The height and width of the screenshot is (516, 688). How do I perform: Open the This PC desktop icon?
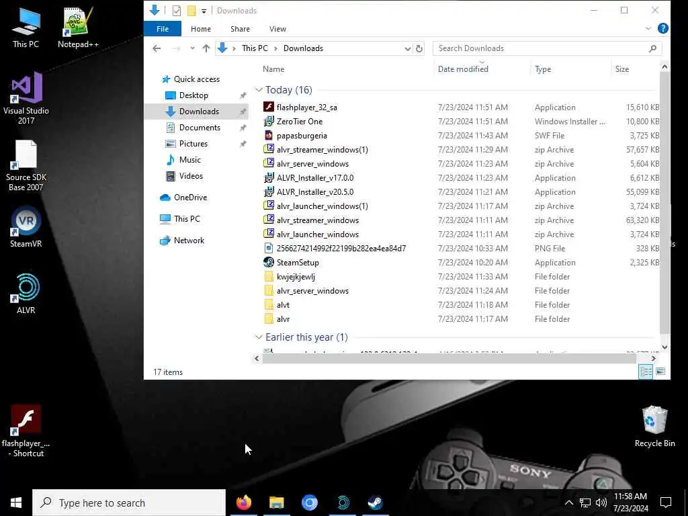tap(26, 28)
